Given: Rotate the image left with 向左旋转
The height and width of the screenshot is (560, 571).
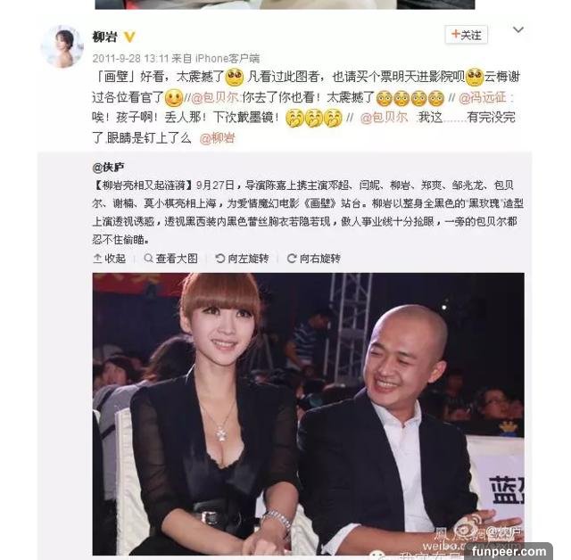Looking at the screenshot, I should [242, 259].
